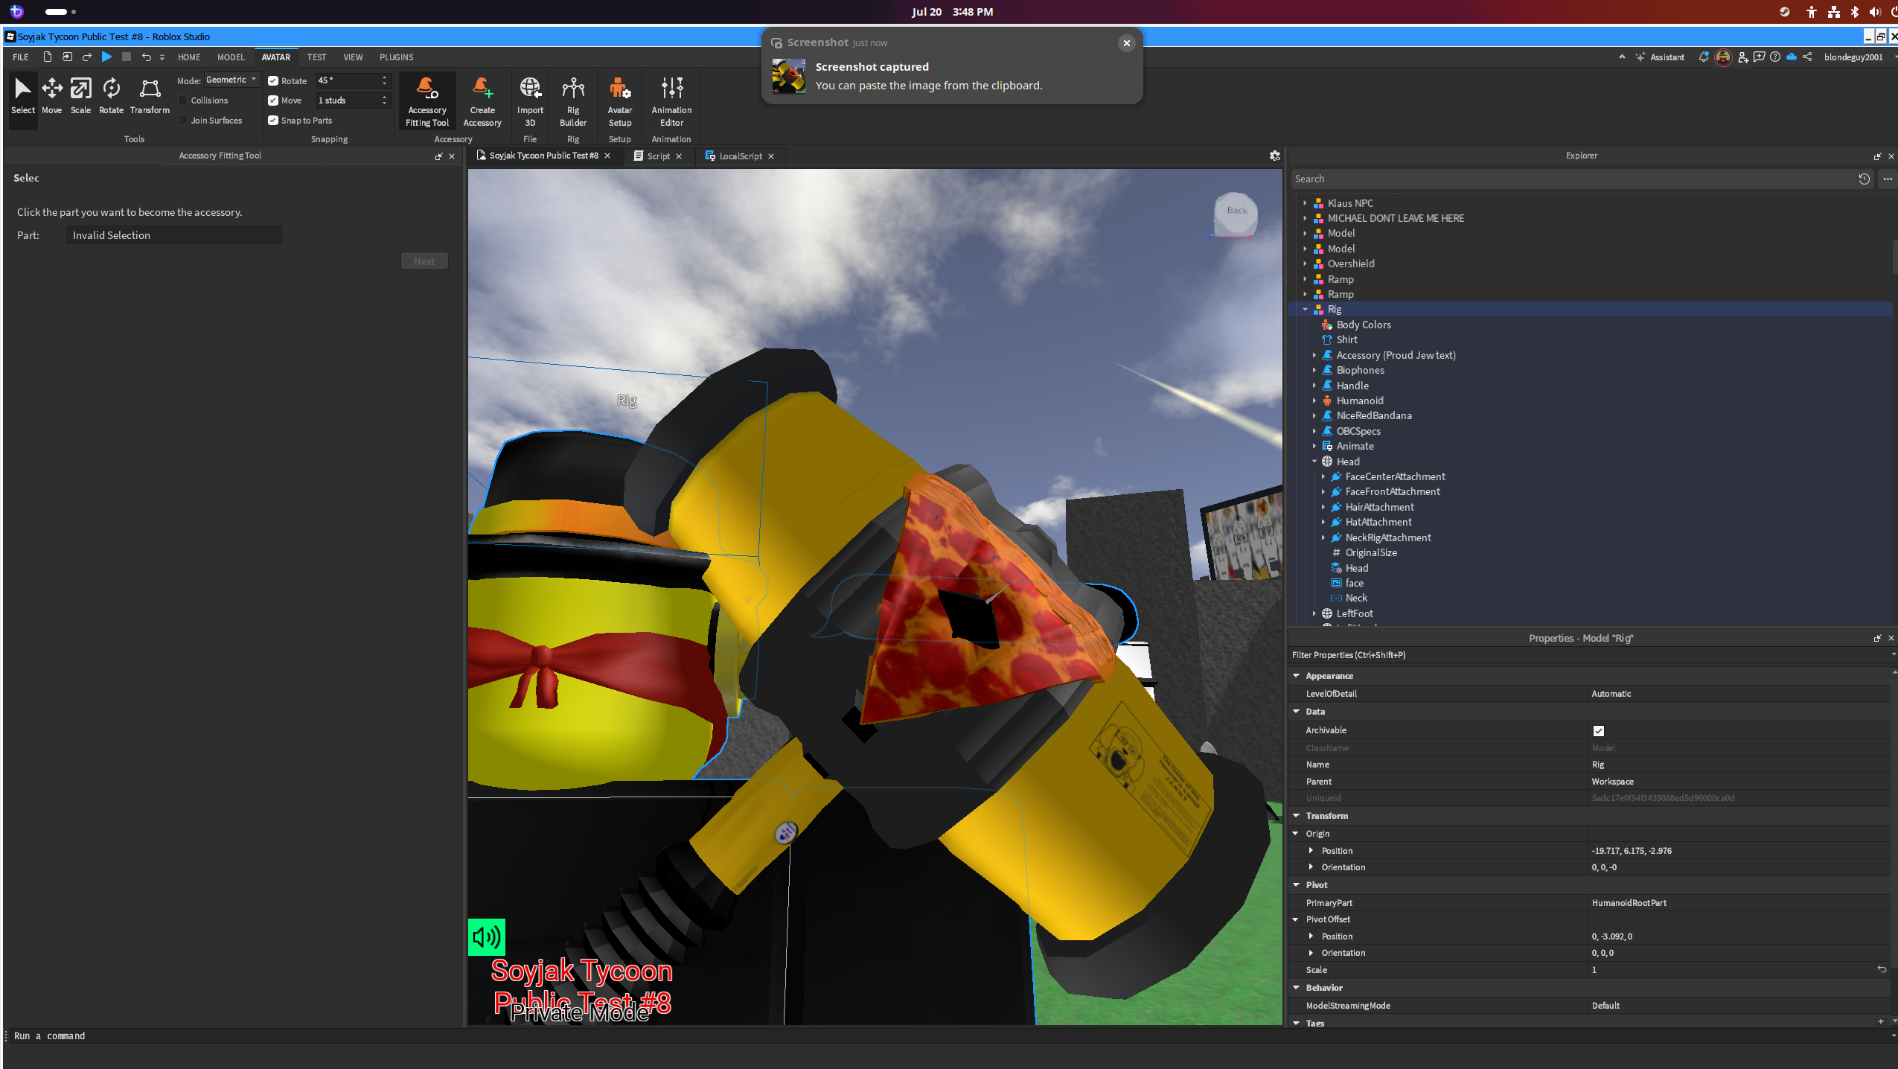Open the HOME ribbon tab

pyautogui.click(x=189, y=57)
